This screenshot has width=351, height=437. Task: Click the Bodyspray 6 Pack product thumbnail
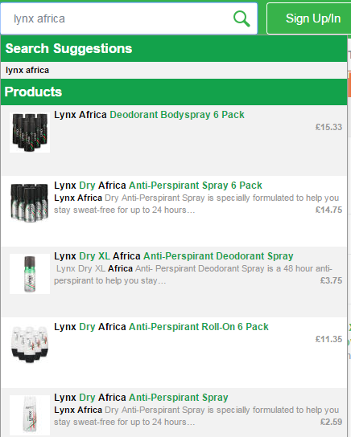[30, 133]
